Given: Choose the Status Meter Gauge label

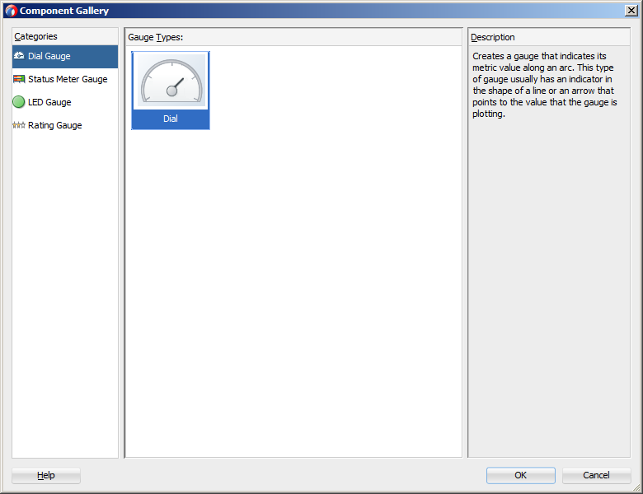Looking at the screenshot, I should (68, 79).
